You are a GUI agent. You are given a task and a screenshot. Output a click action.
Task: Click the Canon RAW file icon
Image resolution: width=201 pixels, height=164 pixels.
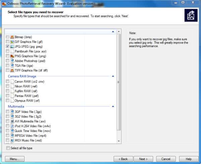[12, 81]
